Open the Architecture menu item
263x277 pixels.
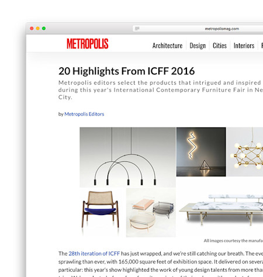pos(167,46)
